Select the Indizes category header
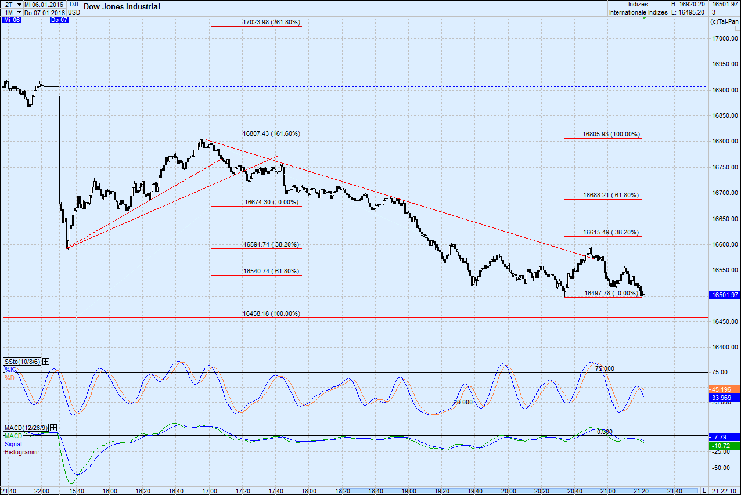Viewport: 741px width, 495px height. tap(637, 4)
